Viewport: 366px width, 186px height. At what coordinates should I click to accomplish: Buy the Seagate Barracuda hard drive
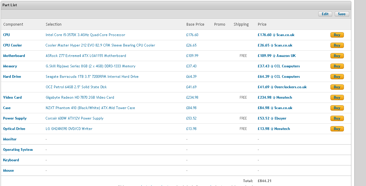click(x=337, y=77)
